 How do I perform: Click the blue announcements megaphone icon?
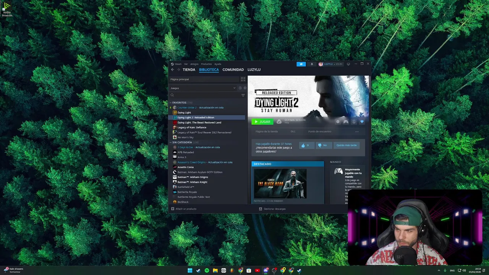point(301,64)
